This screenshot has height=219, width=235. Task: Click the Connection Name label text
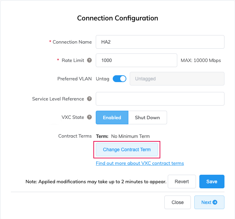(x=72, y=42)
